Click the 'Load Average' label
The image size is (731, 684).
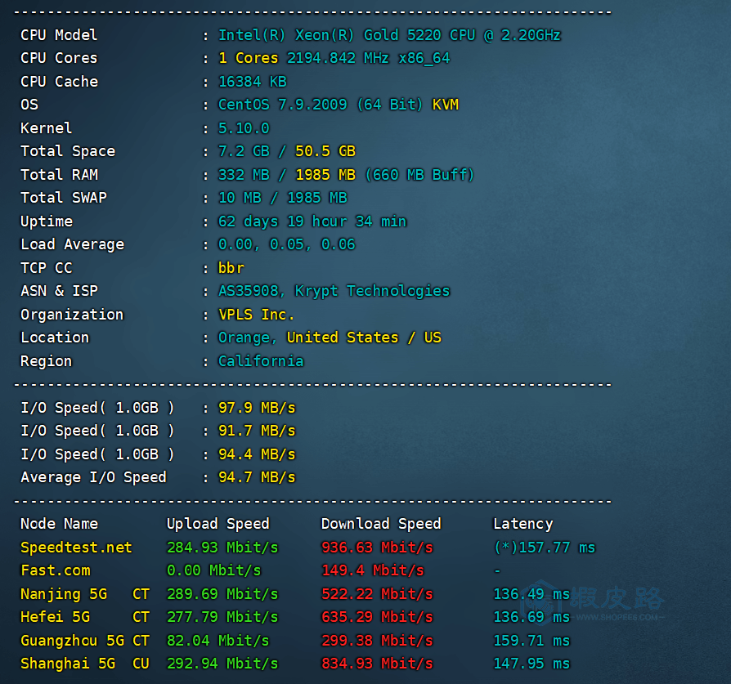coord(72,244)
